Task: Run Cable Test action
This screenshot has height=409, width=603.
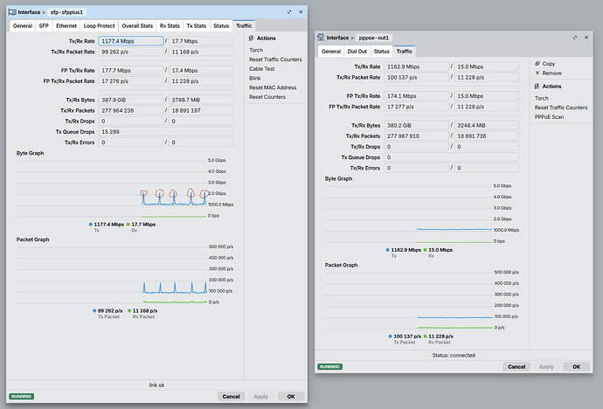Action: [261, 68]
